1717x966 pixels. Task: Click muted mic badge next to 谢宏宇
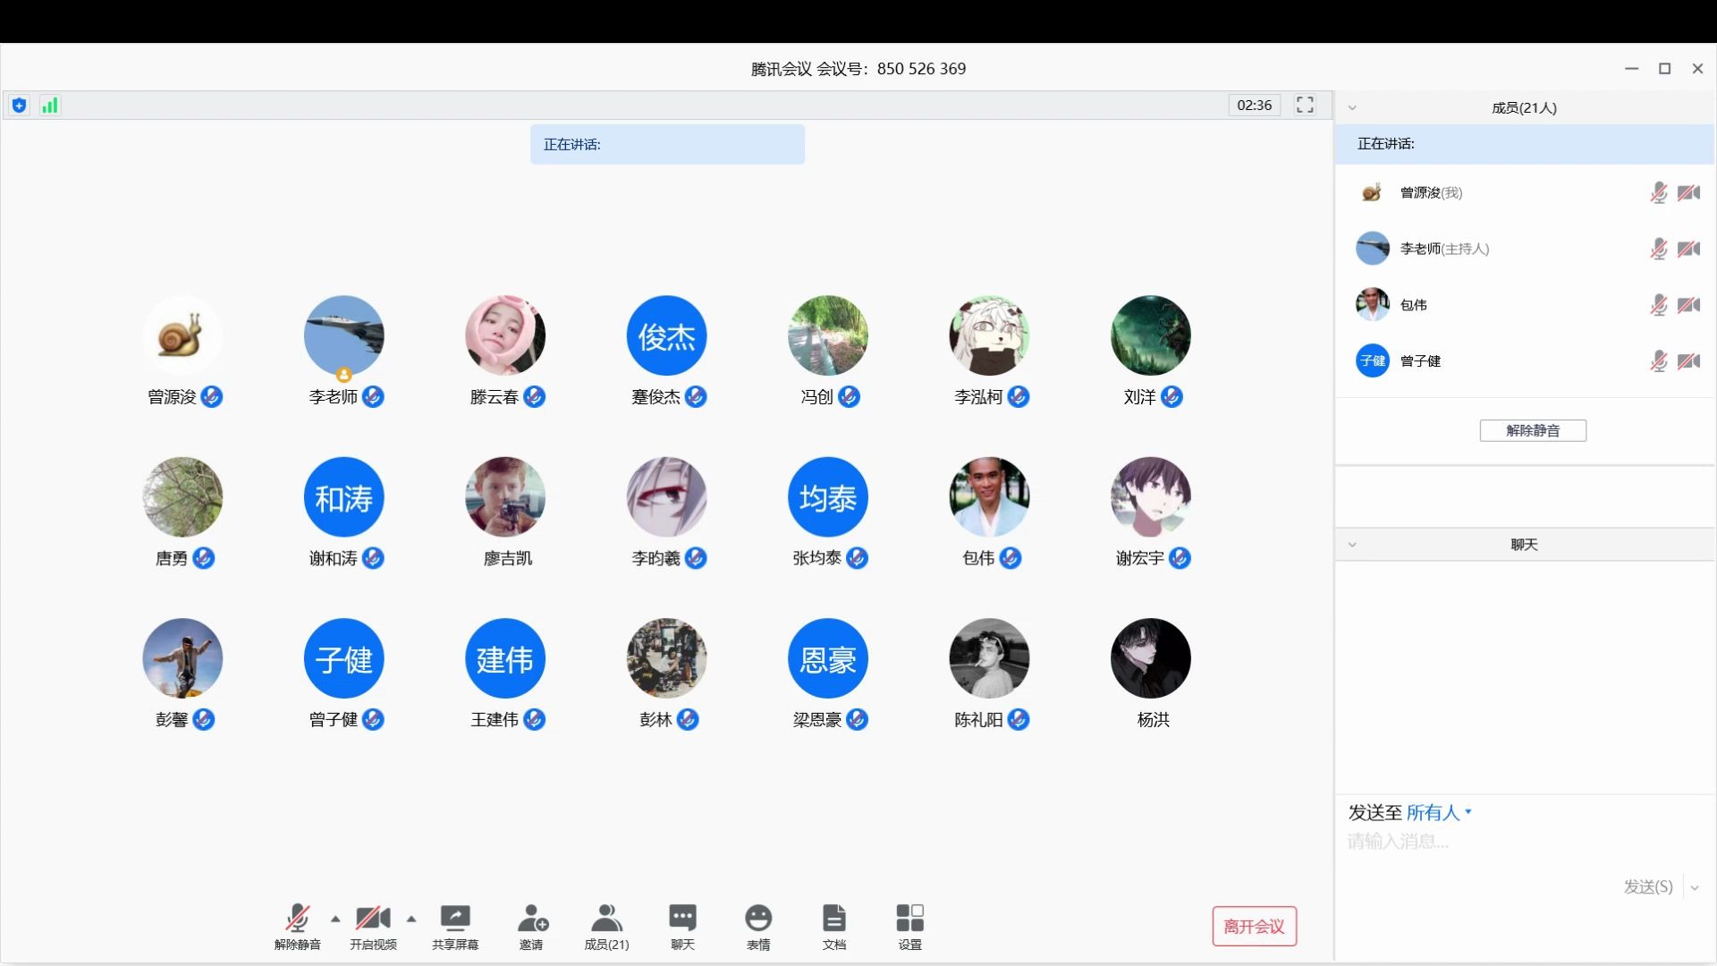(x=1180, y=558)
